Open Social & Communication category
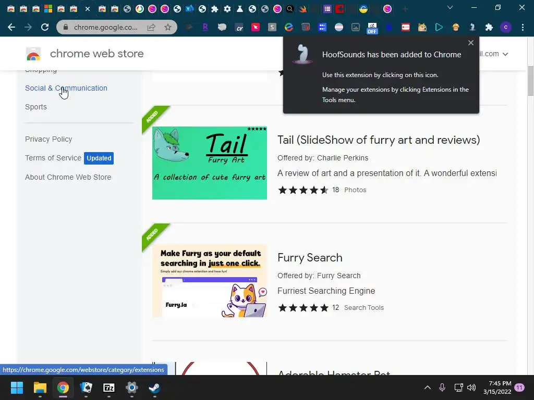This screenshot has width=534, height=400. click(x=66, y=88)
